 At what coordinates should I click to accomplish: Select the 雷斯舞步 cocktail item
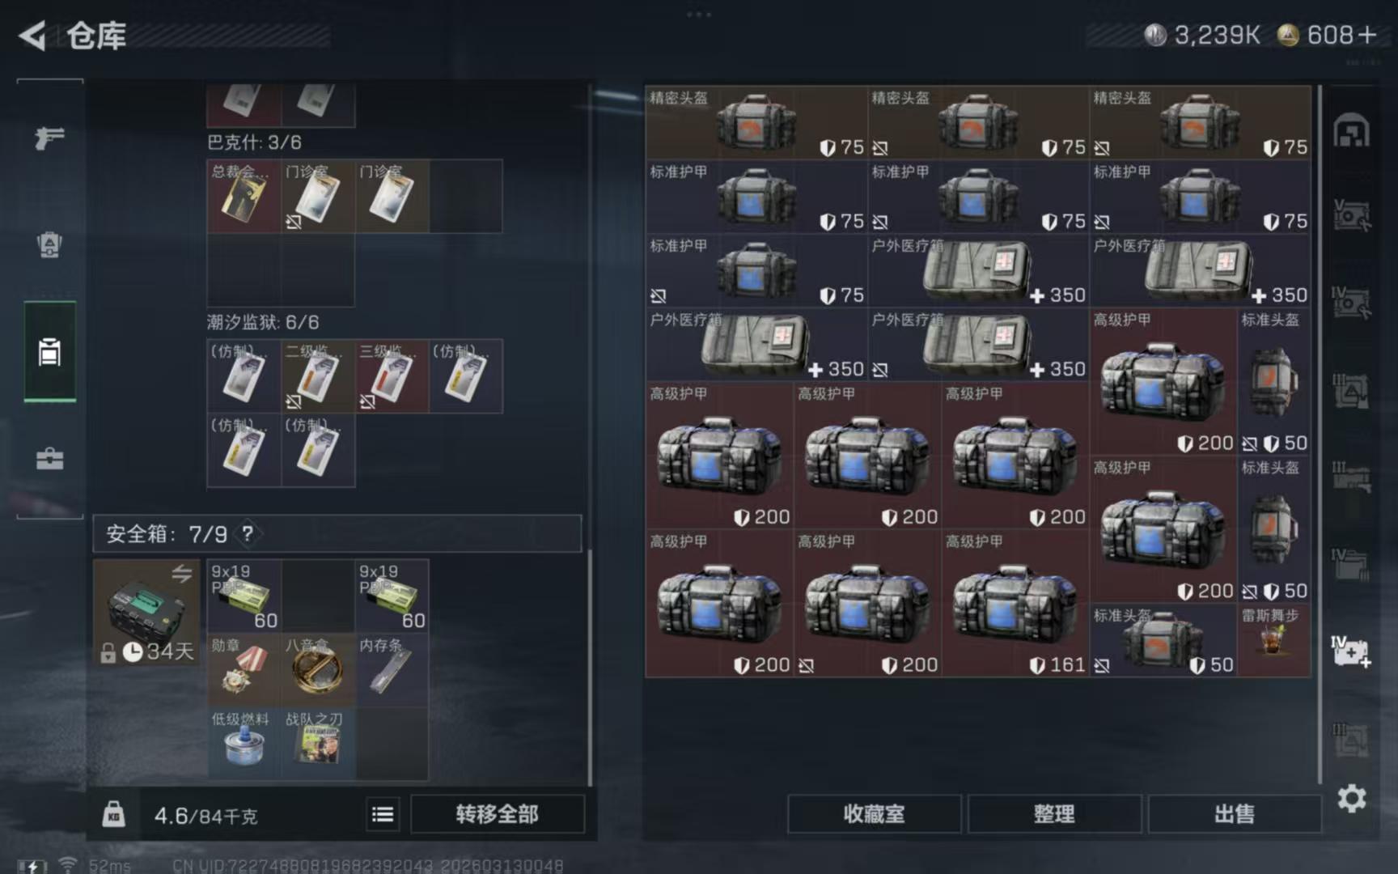coord(1273,640)
